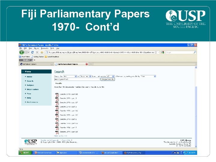Click the McAfee toolbar button
This screenshot has height=162, width=216.
[x=26, y=60]
